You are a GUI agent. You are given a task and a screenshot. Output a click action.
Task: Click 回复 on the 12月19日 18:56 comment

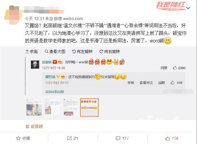(164, 68)
